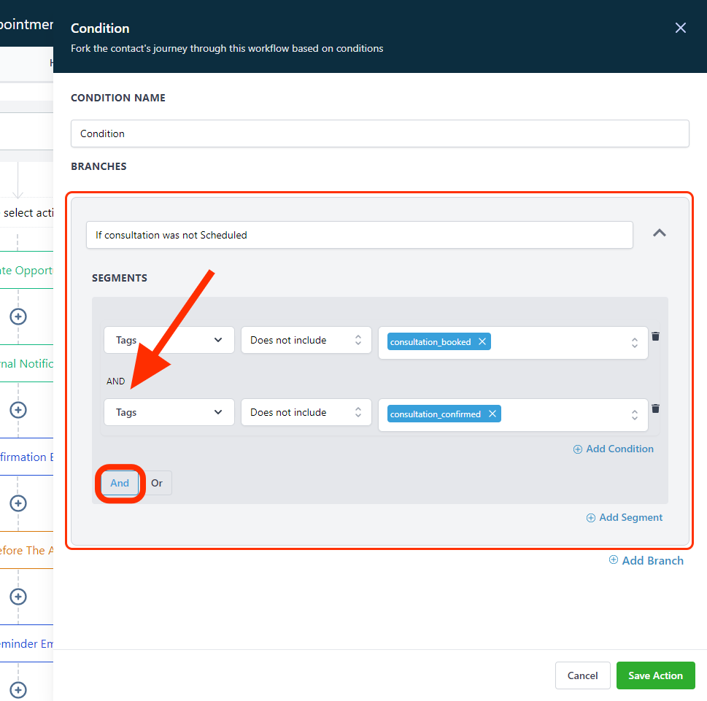Screen dimensions: 707x701
Task: Expand tag selector arrows in consultation_booked field
Action: 635,343
